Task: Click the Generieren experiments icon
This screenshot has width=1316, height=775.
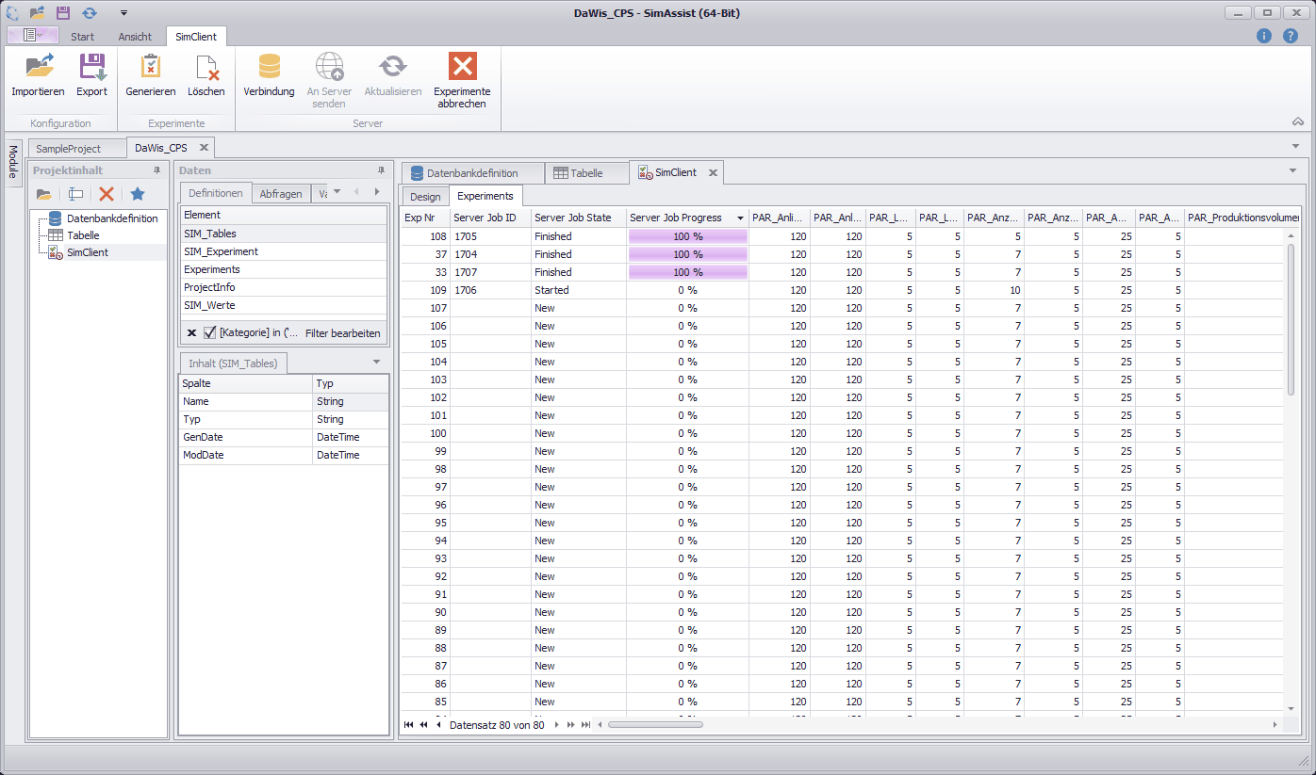Action: (150, 68)
